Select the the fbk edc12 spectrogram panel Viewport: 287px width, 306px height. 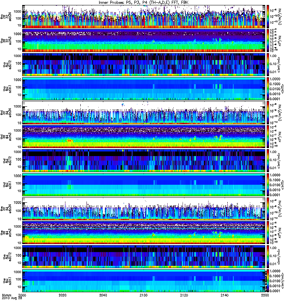[144, 257]
